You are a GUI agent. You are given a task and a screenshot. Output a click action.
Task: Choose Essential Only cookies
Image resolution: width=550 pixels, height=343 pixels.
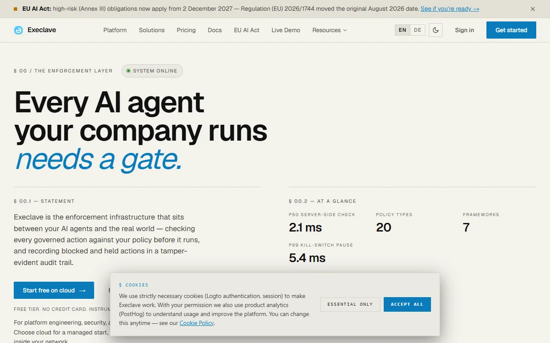point(350,304)
